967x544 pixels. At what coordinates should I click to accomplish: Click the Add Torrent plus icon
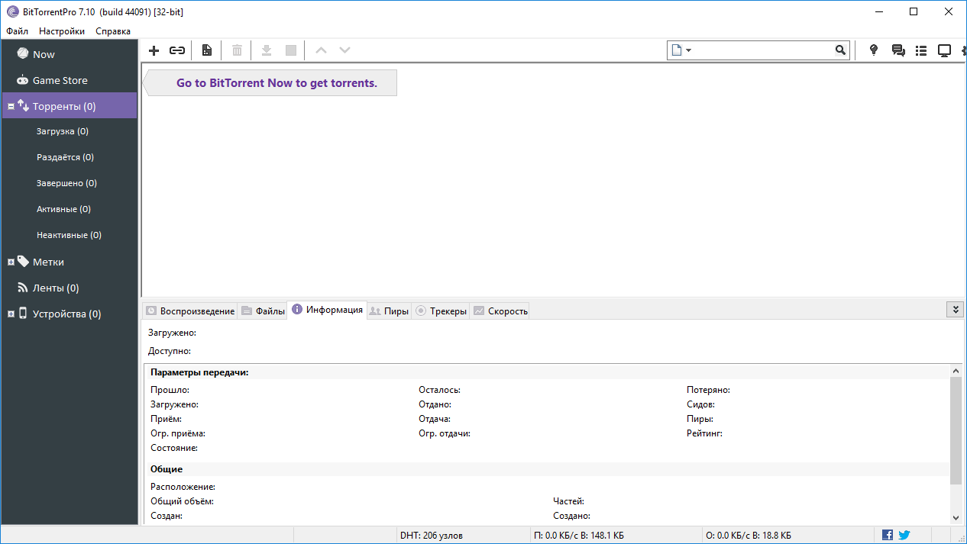coord(154,50)
